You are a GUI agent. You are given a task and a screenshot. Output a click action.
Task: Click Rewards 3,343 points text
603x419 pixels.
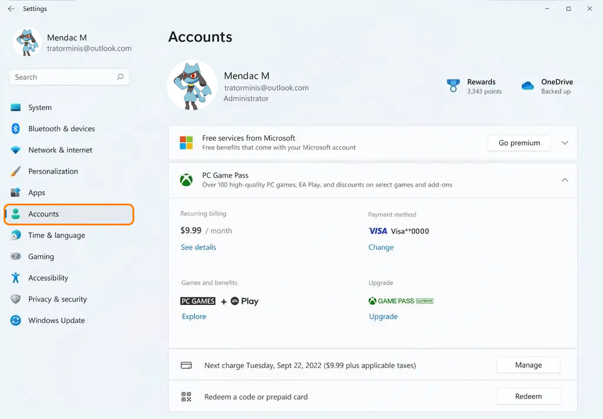tap(484, 86)
